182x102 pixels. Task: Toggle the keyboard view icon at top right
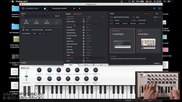154,8
